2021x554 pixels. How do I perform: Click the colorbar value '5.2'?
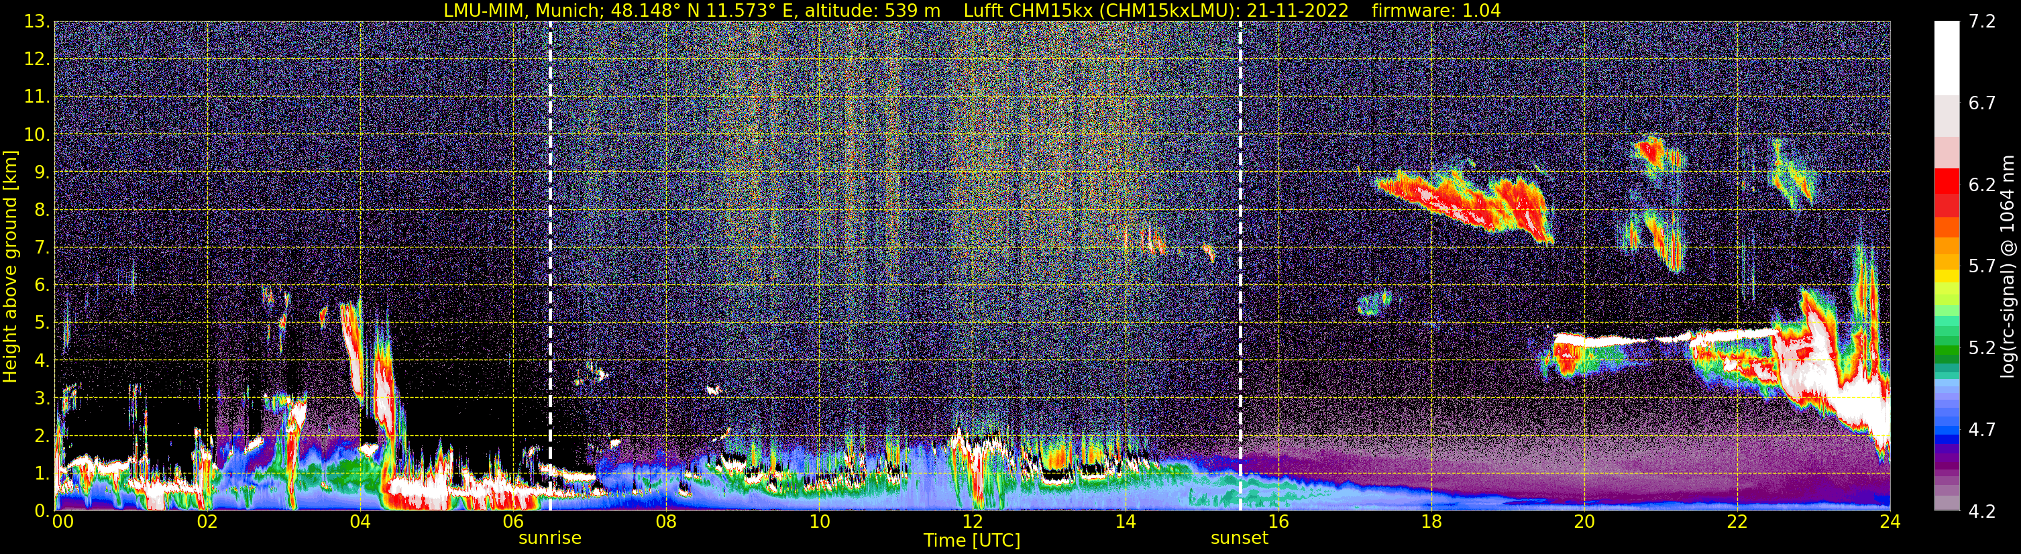click(1982, 347)
